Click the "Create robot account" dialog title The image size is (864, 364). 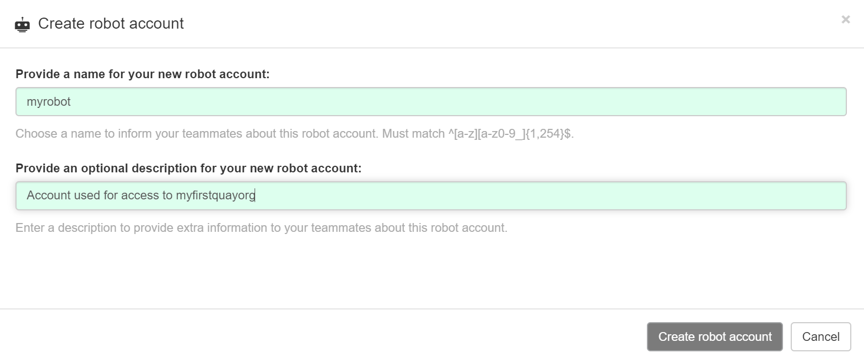point(111,24)
